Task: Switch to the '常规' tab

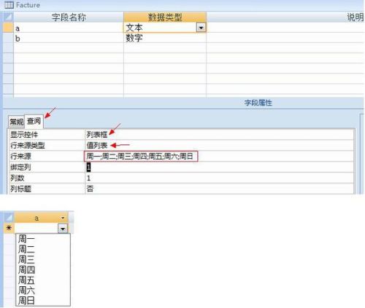Action: click(17, 122)
